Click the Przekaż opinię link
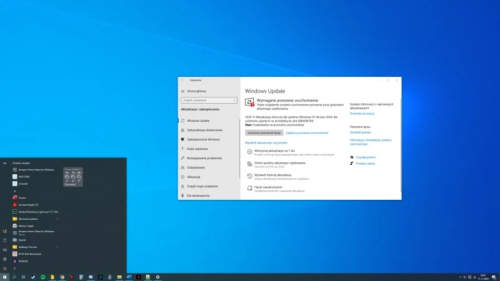The image size is (500, 281). [x=366, y=164]
